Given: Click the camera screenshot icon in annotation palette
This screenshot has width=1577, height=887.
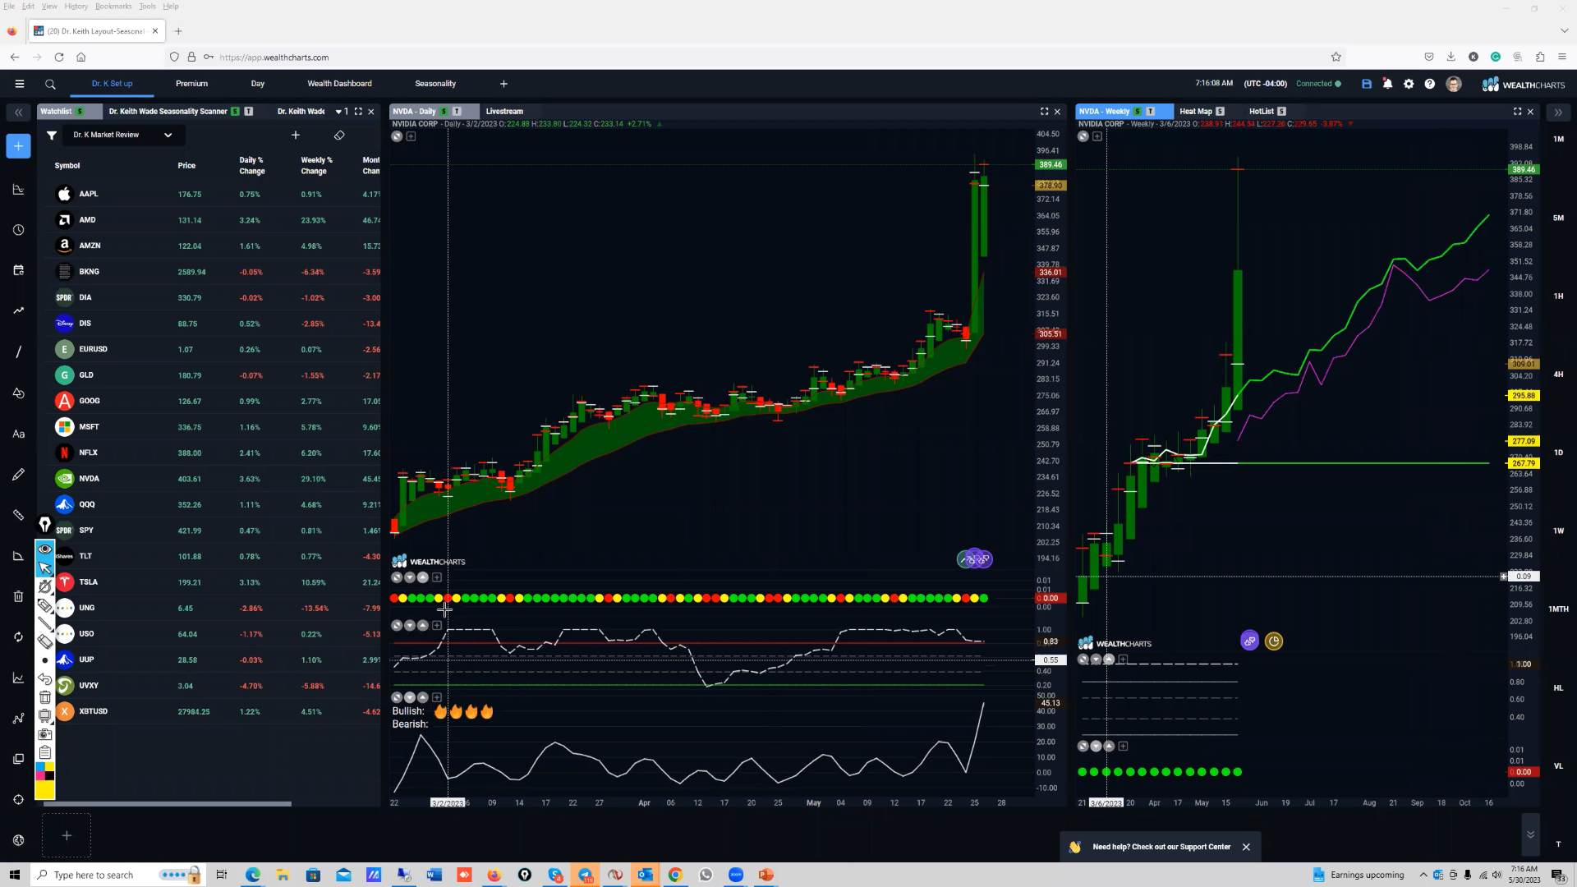Looking at the screenshot, I should (x=45, y=734).
